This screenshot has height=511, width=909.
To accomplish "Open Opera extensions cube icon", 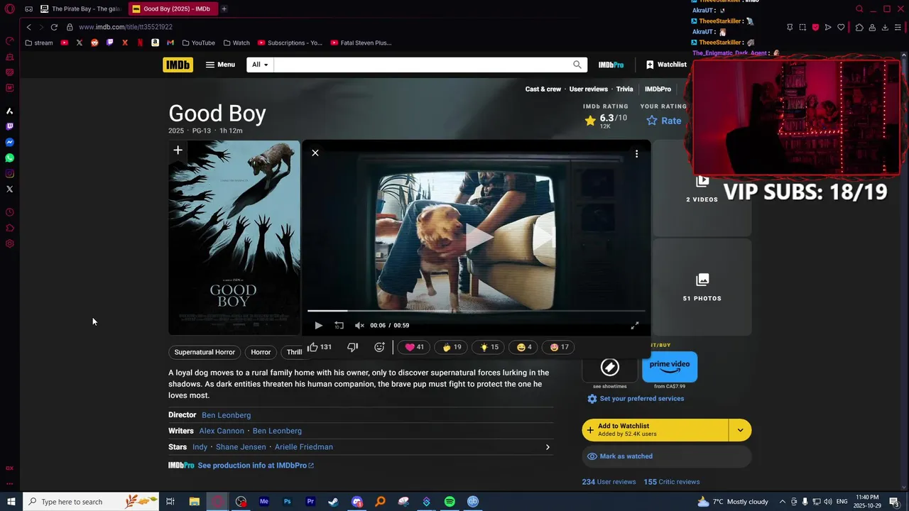I will point(859,27).
